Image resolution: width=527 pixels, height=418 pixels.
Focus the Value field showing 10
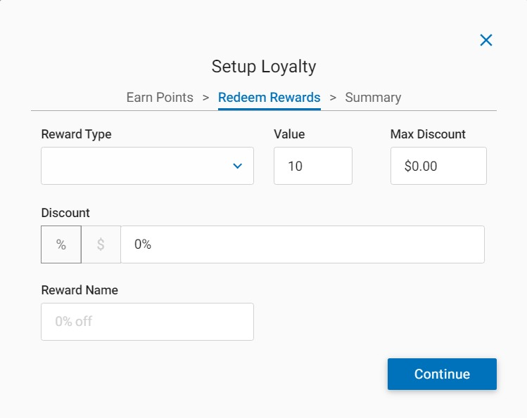tap(312, 166)
